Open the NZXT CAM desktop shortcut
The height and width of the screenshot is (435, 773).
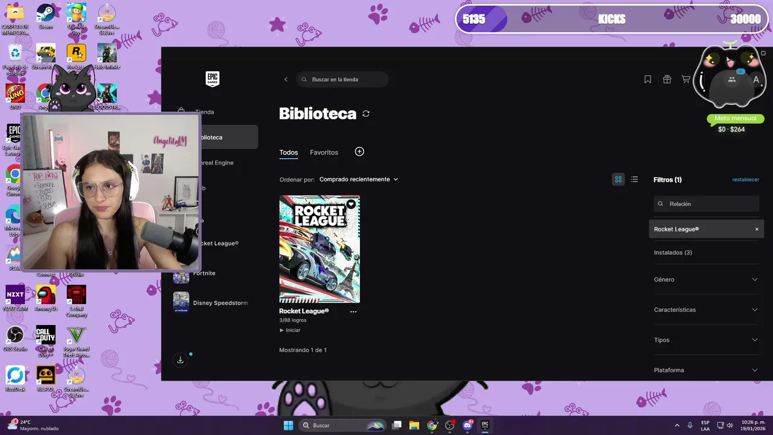click(x=15, y=298)
